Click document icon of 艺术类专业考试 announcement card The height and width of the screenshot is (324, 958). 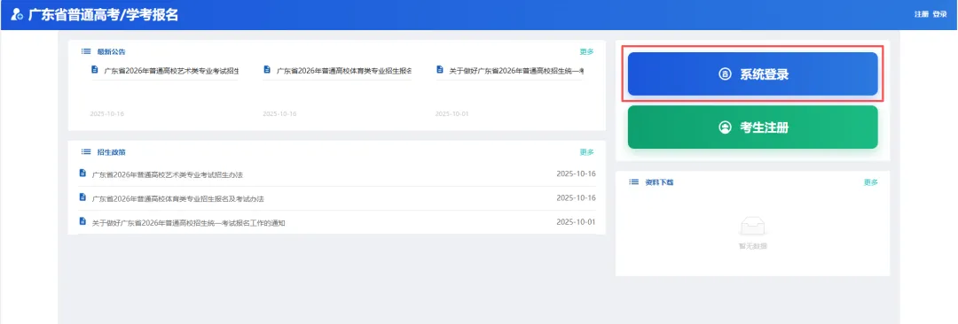pyautogui.click(x=95, y=70)
